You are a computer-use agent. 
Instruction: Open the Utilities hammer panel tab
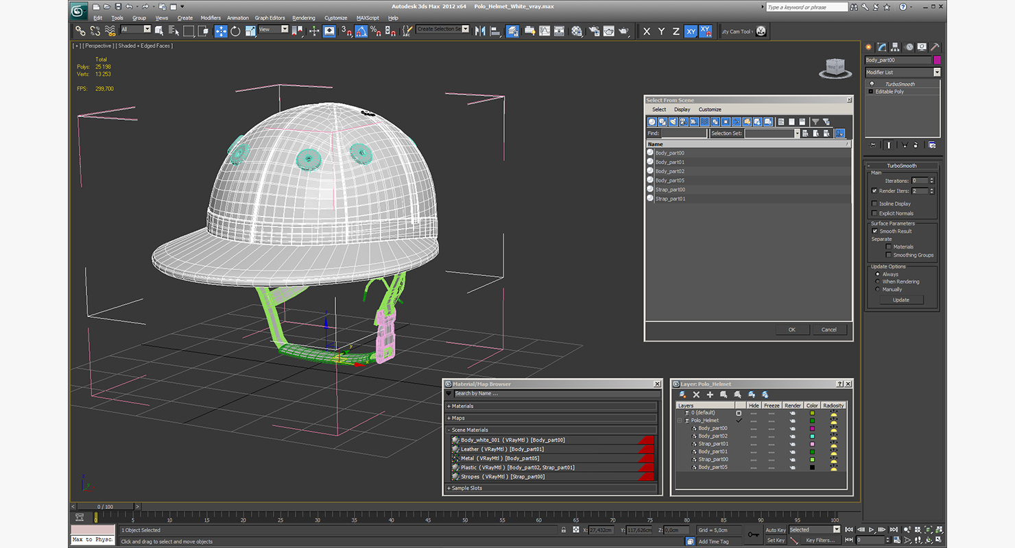pos(934,47)
